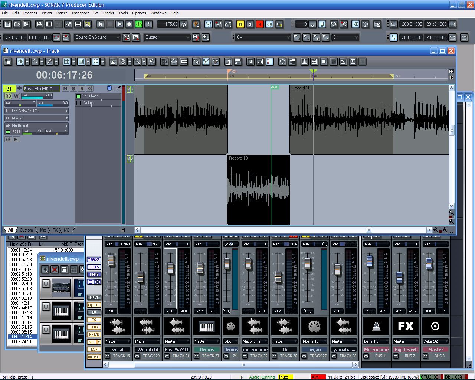Click the TRACKS button in Console view
This screenshot has height=380, width=475.
(94, 260)
